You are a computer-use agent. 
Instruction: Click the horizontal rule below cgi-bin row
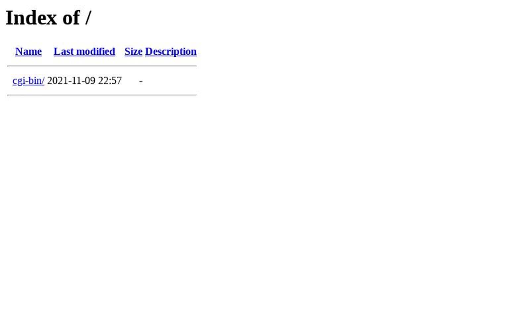(102, 95)
